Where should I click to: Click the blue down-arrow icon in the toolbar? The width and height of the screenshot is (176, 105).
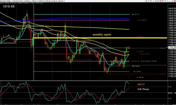(163, 1)
